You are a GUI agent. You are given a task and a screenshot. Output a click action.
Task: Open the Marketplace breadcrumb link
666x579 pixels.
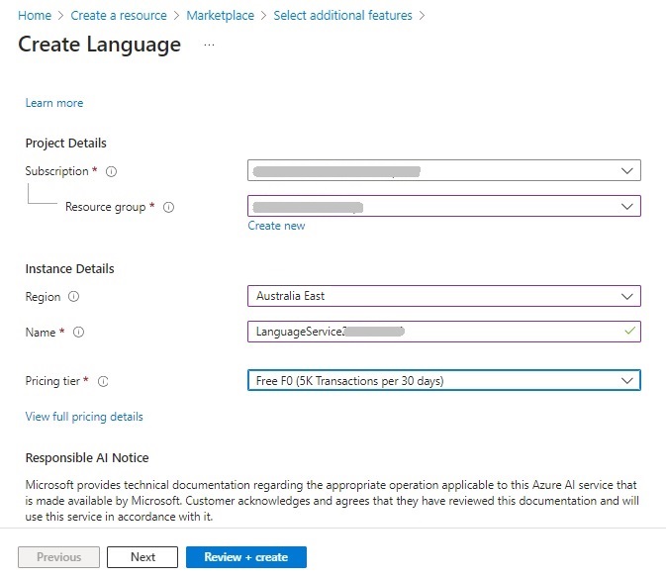point(220,16)
